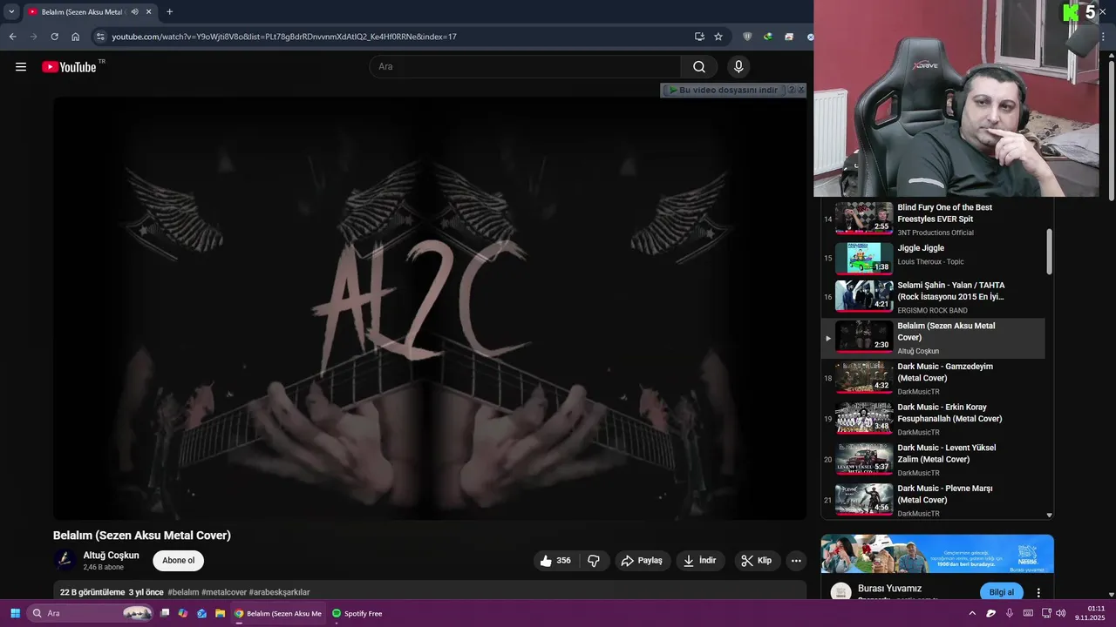1116x627 pixels.
Task: Open ad options three-dot menu
Action: (x=1038, y=592)
